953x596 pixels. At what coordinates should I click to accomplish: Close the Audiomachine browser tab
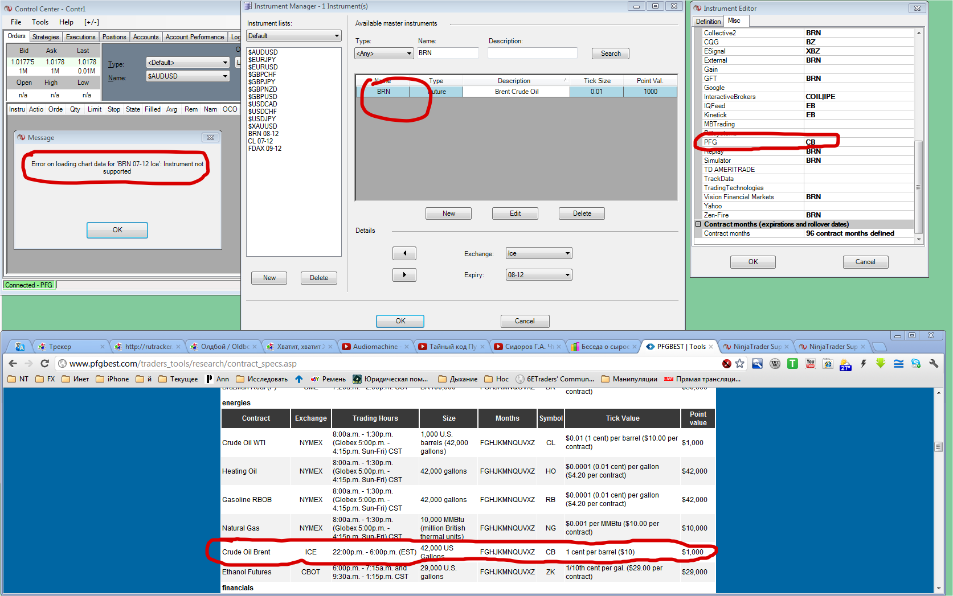(407, 347)
